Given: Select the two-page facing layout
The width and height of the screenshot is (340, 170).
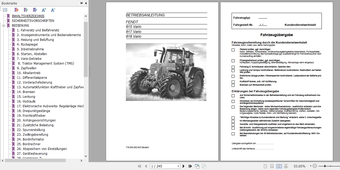Looking at the screenshot, I should point(279,166).
